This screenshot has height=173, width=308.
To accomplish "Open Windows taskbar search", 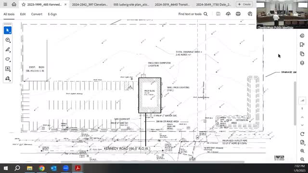I will 17,168.
